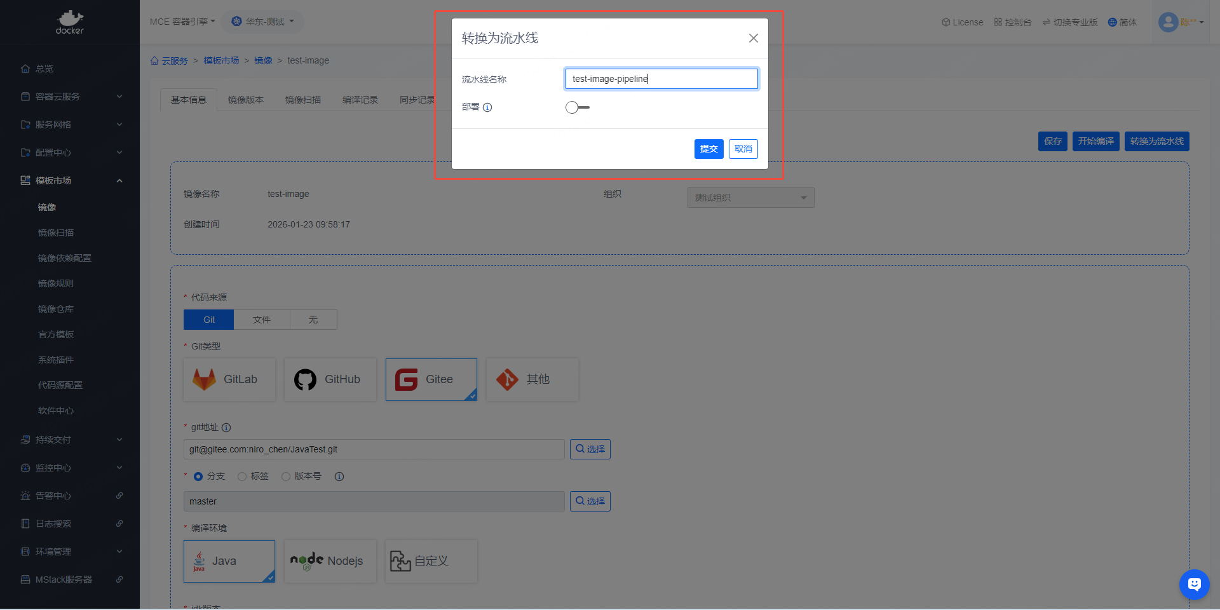Open the 镜像扫描 sidebar item
Image resolution: width=1220 pixels, height=610 pixels.
pos(56,233)
